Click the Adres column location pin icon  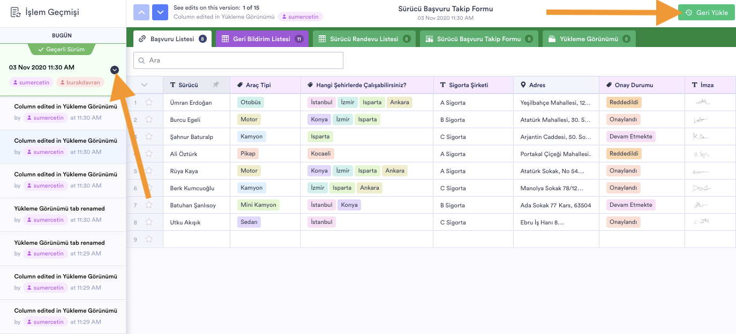(x=523, y=85)
